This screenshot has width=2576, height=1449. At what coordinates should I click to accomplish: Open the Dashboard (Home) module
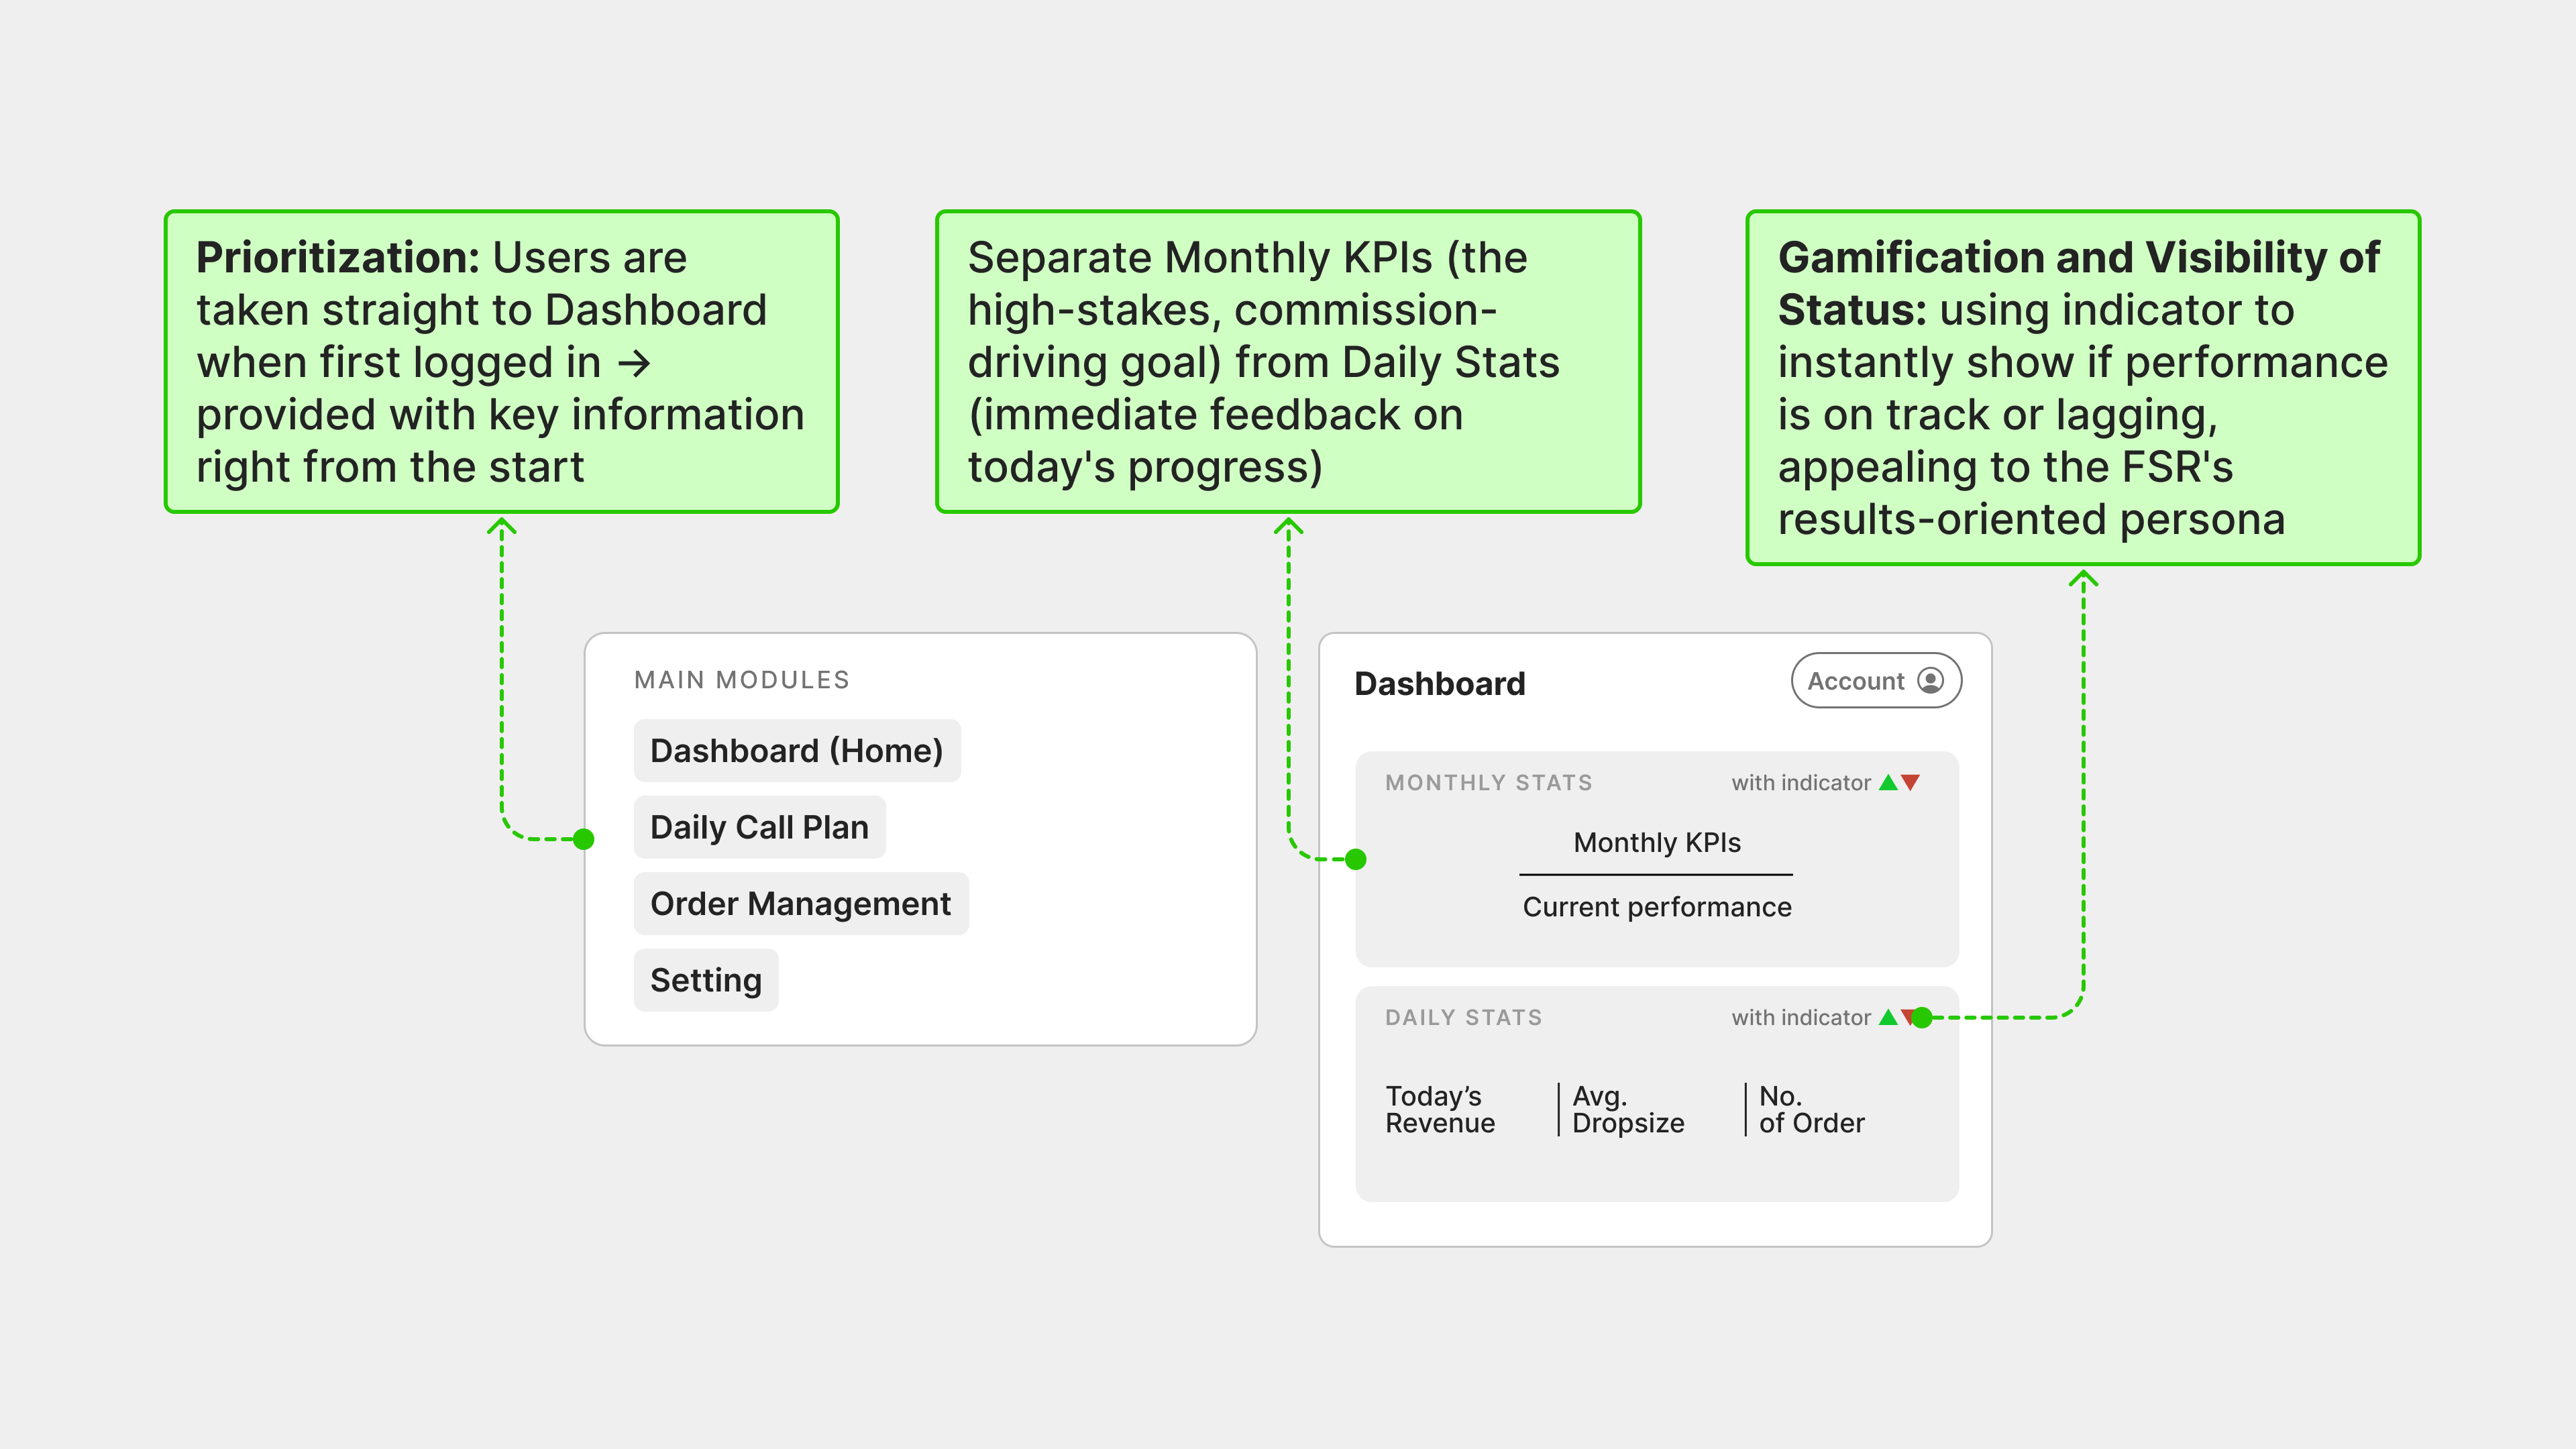pyautogui.click(x=796, y=751)
